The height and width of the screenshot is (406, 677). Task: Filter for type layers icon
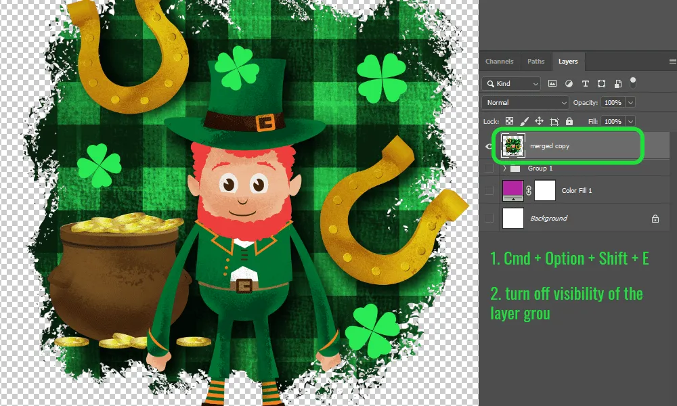click(x=585, y=84)
